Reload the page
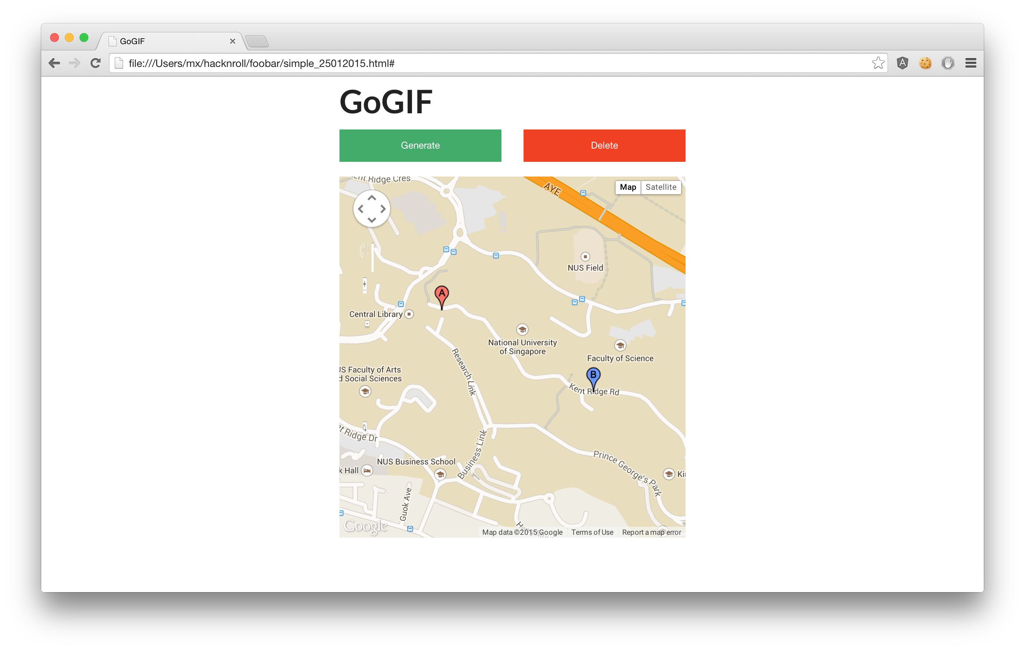The width and height of the screenshot is (1025, 651). tap(95, 63)
